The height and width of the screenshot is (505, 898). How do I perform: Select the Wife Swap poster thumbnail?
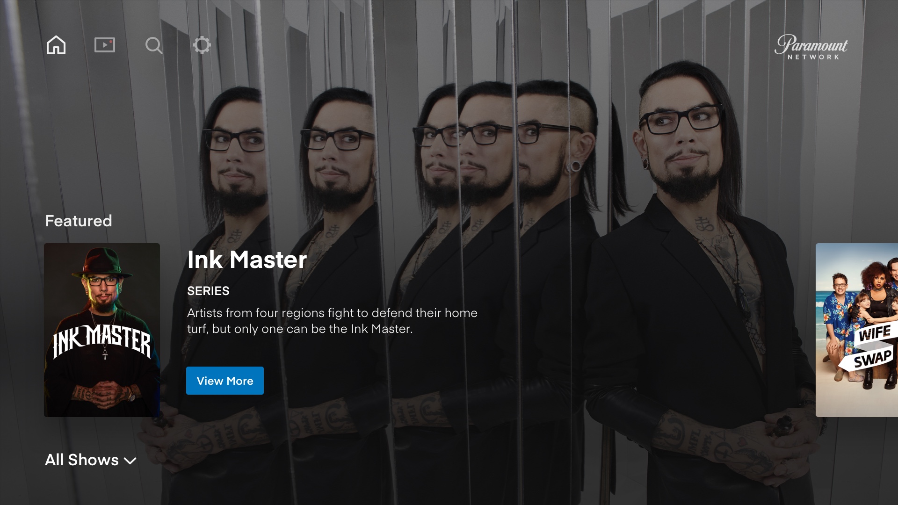[x=857, y=330]
